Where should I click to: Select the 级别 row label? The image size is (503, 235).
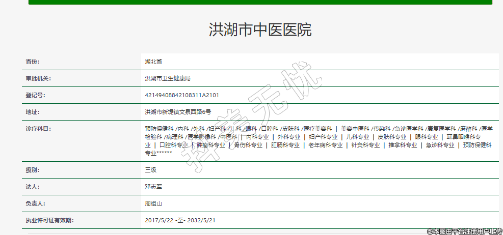[33, 170]
